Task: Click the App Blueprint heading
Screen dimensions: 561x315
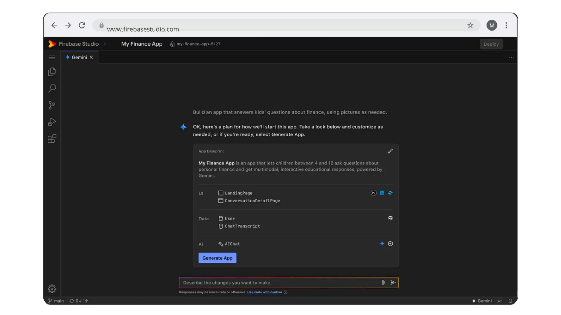Action: [211, 151]
